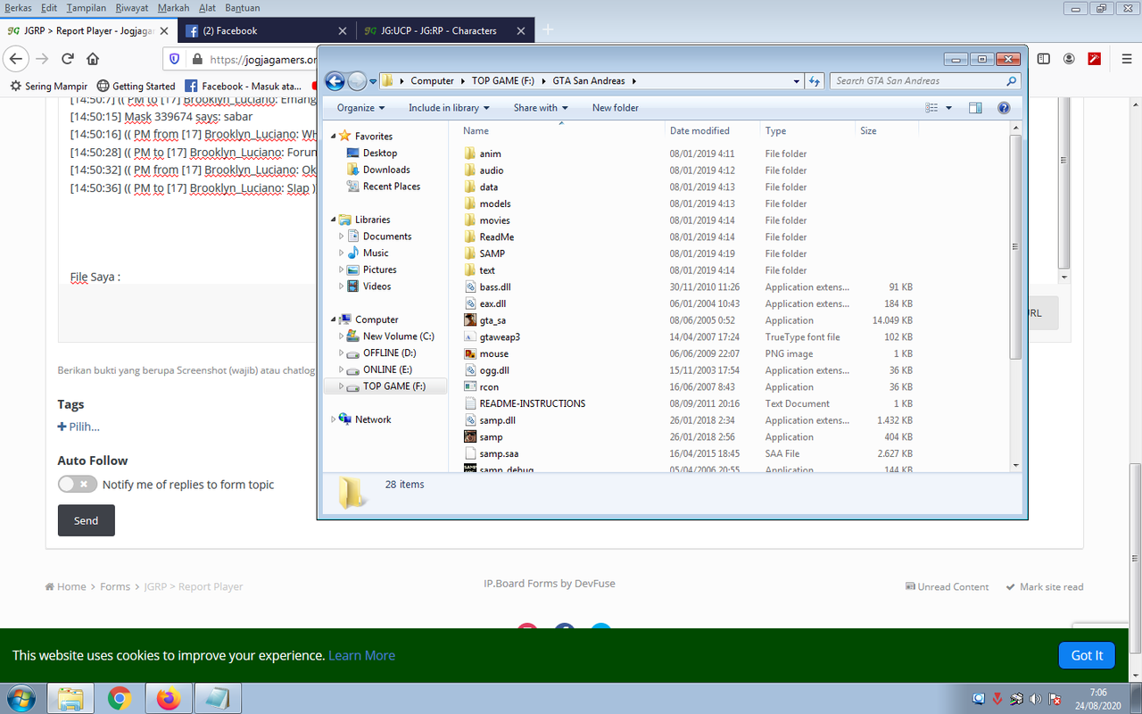The width and height of the screenshot is (1142, 714).
Task: Open Getting Started bookmark
Action: (x=136, y=87)
